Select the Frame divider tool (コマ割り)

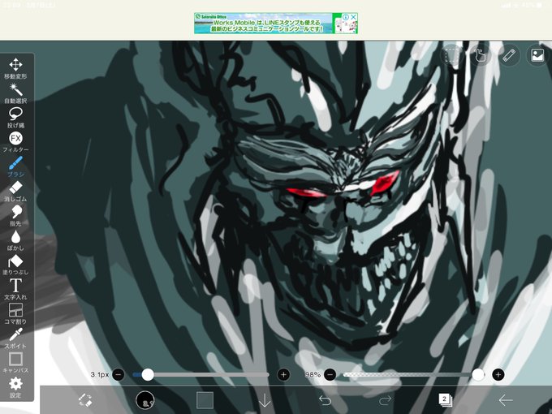click(x=15, y=313)
